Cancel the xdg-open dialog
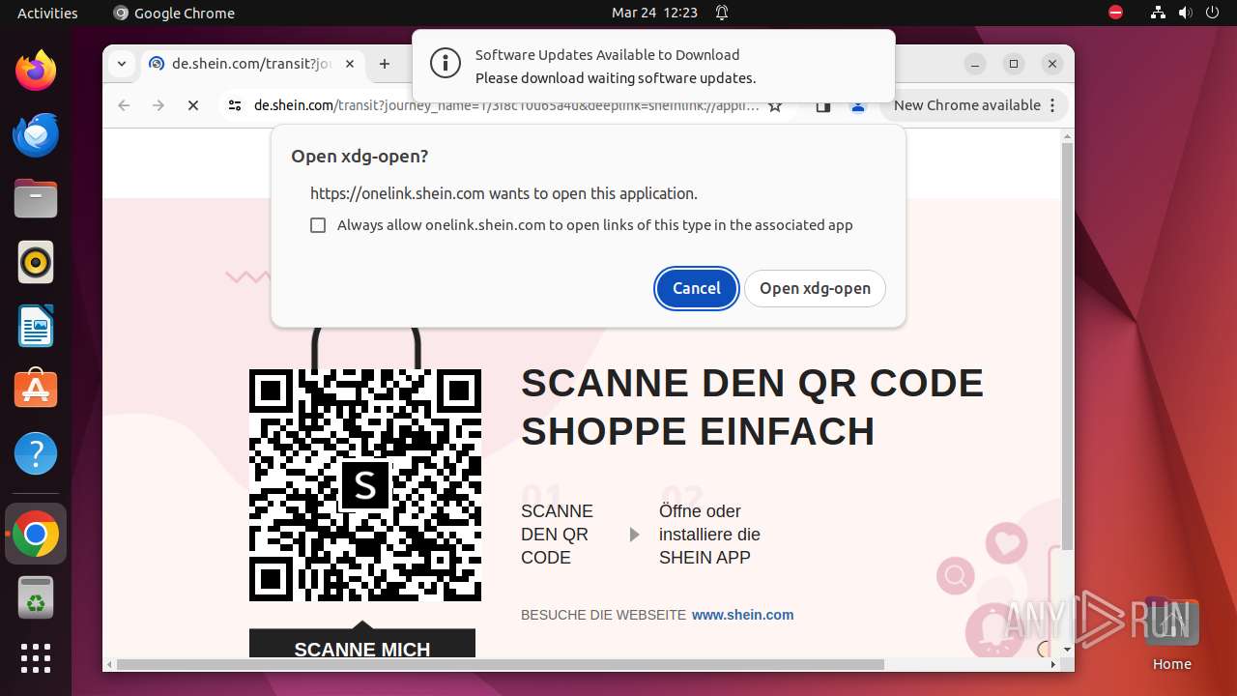This screenshot has width=1237, height=696. pos(697,288)
